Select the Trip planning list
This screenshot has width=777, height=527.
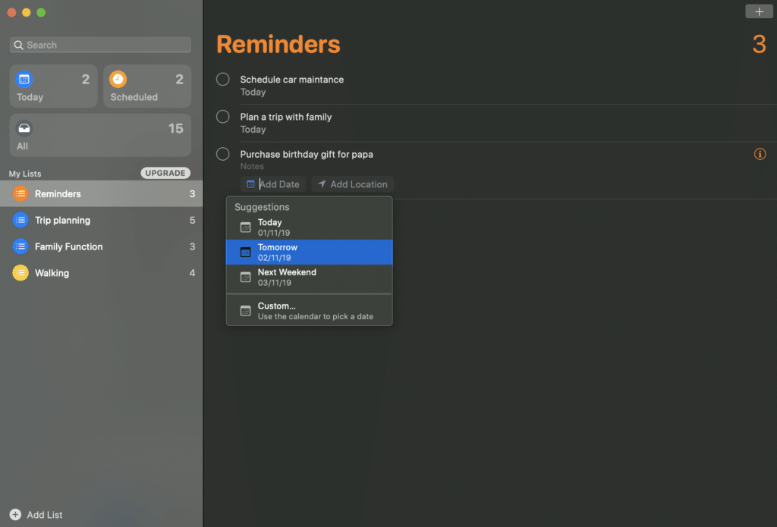click(x=101, y=220)
